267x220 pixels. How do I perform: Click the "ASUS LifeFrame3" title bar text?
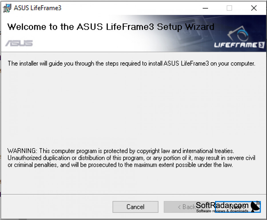pos(37,8)
